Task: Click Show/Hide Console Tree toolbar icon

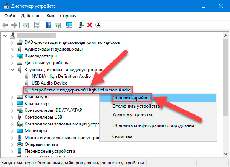Action: pyautogui.click(x=26, y=25)
